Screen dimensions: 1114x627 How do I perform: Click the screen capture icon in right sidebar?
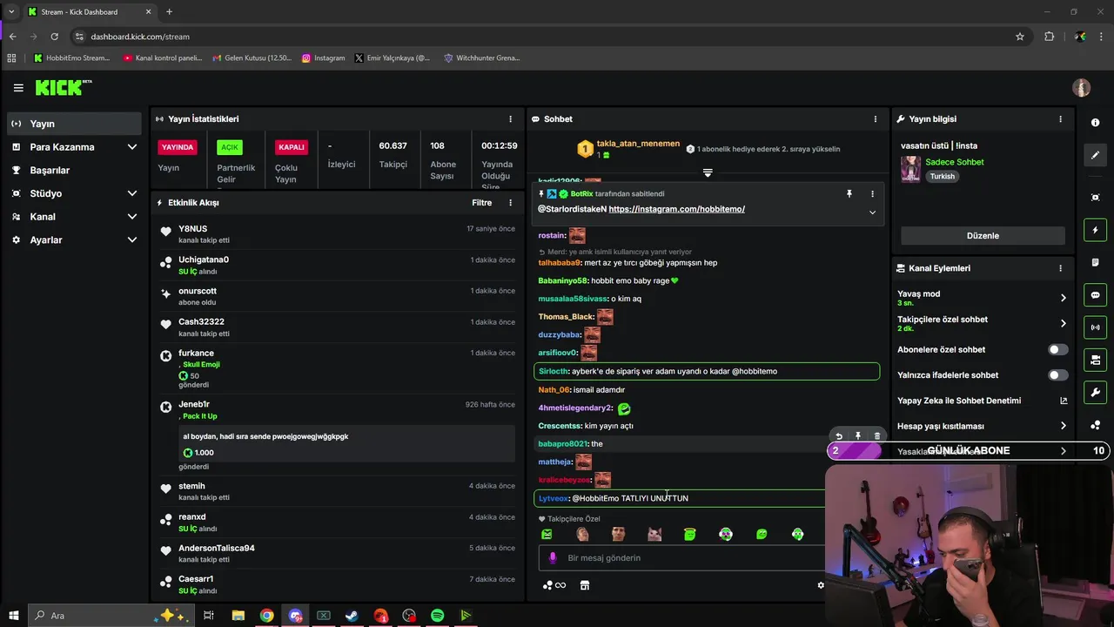pyautogui.click(x=1095, y=198)
